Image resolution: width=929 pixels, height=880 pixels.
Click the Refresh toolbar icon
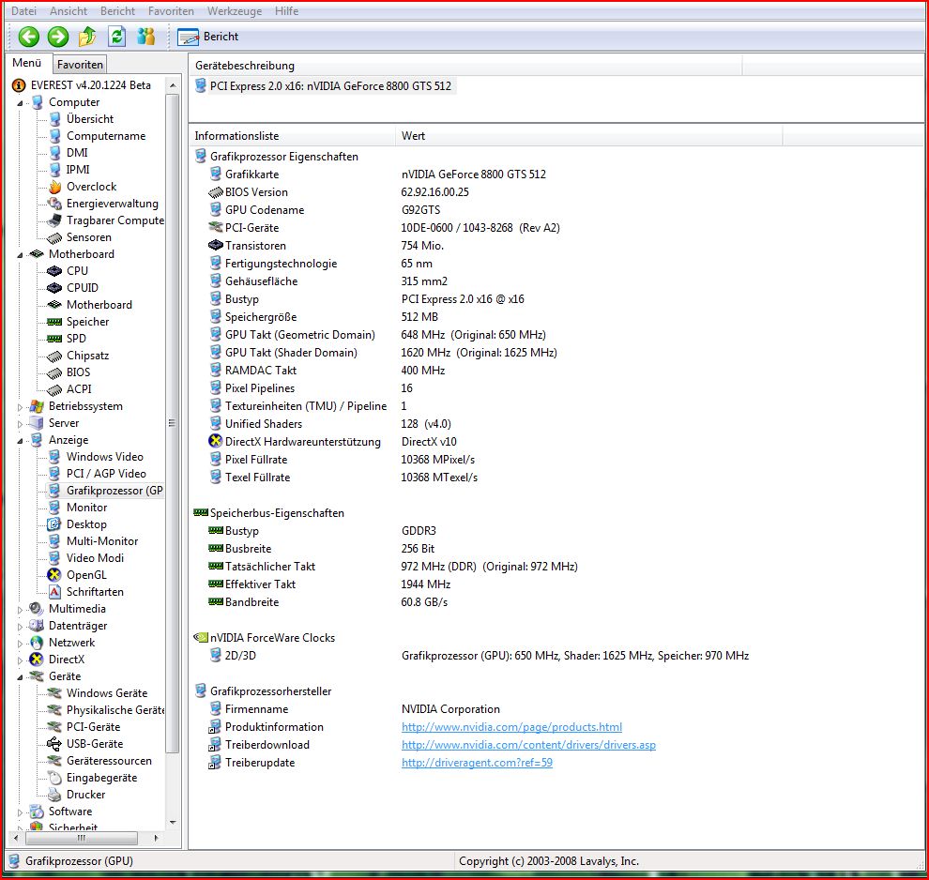pyautogui.click(x=116, y=37)
